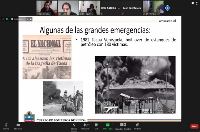Open the Reactions menu
Viewport: 200px width, 132px height.
(137, 126)
